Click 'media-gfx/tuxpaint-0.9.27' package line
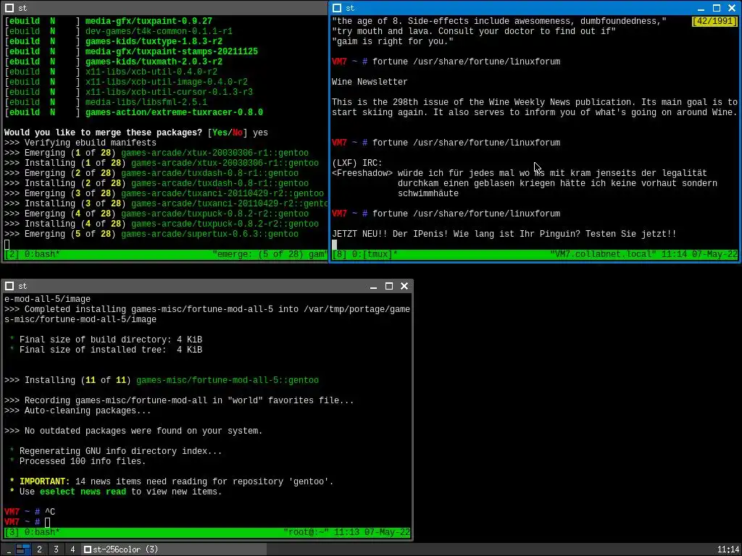The image size is (742, 556). (x=149, y=21)
